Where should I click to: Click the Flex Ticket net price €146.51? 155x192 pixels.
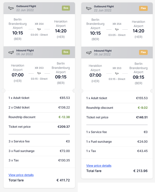(x=142, y=117)
